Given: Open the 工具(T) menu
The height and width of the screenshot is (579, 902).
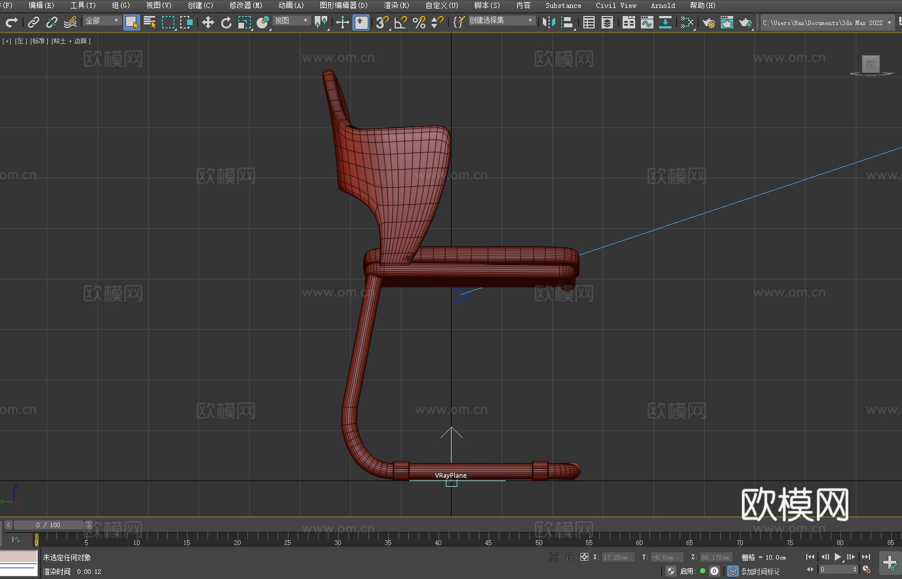Looking at the screenshot, I should coord(83,5).
